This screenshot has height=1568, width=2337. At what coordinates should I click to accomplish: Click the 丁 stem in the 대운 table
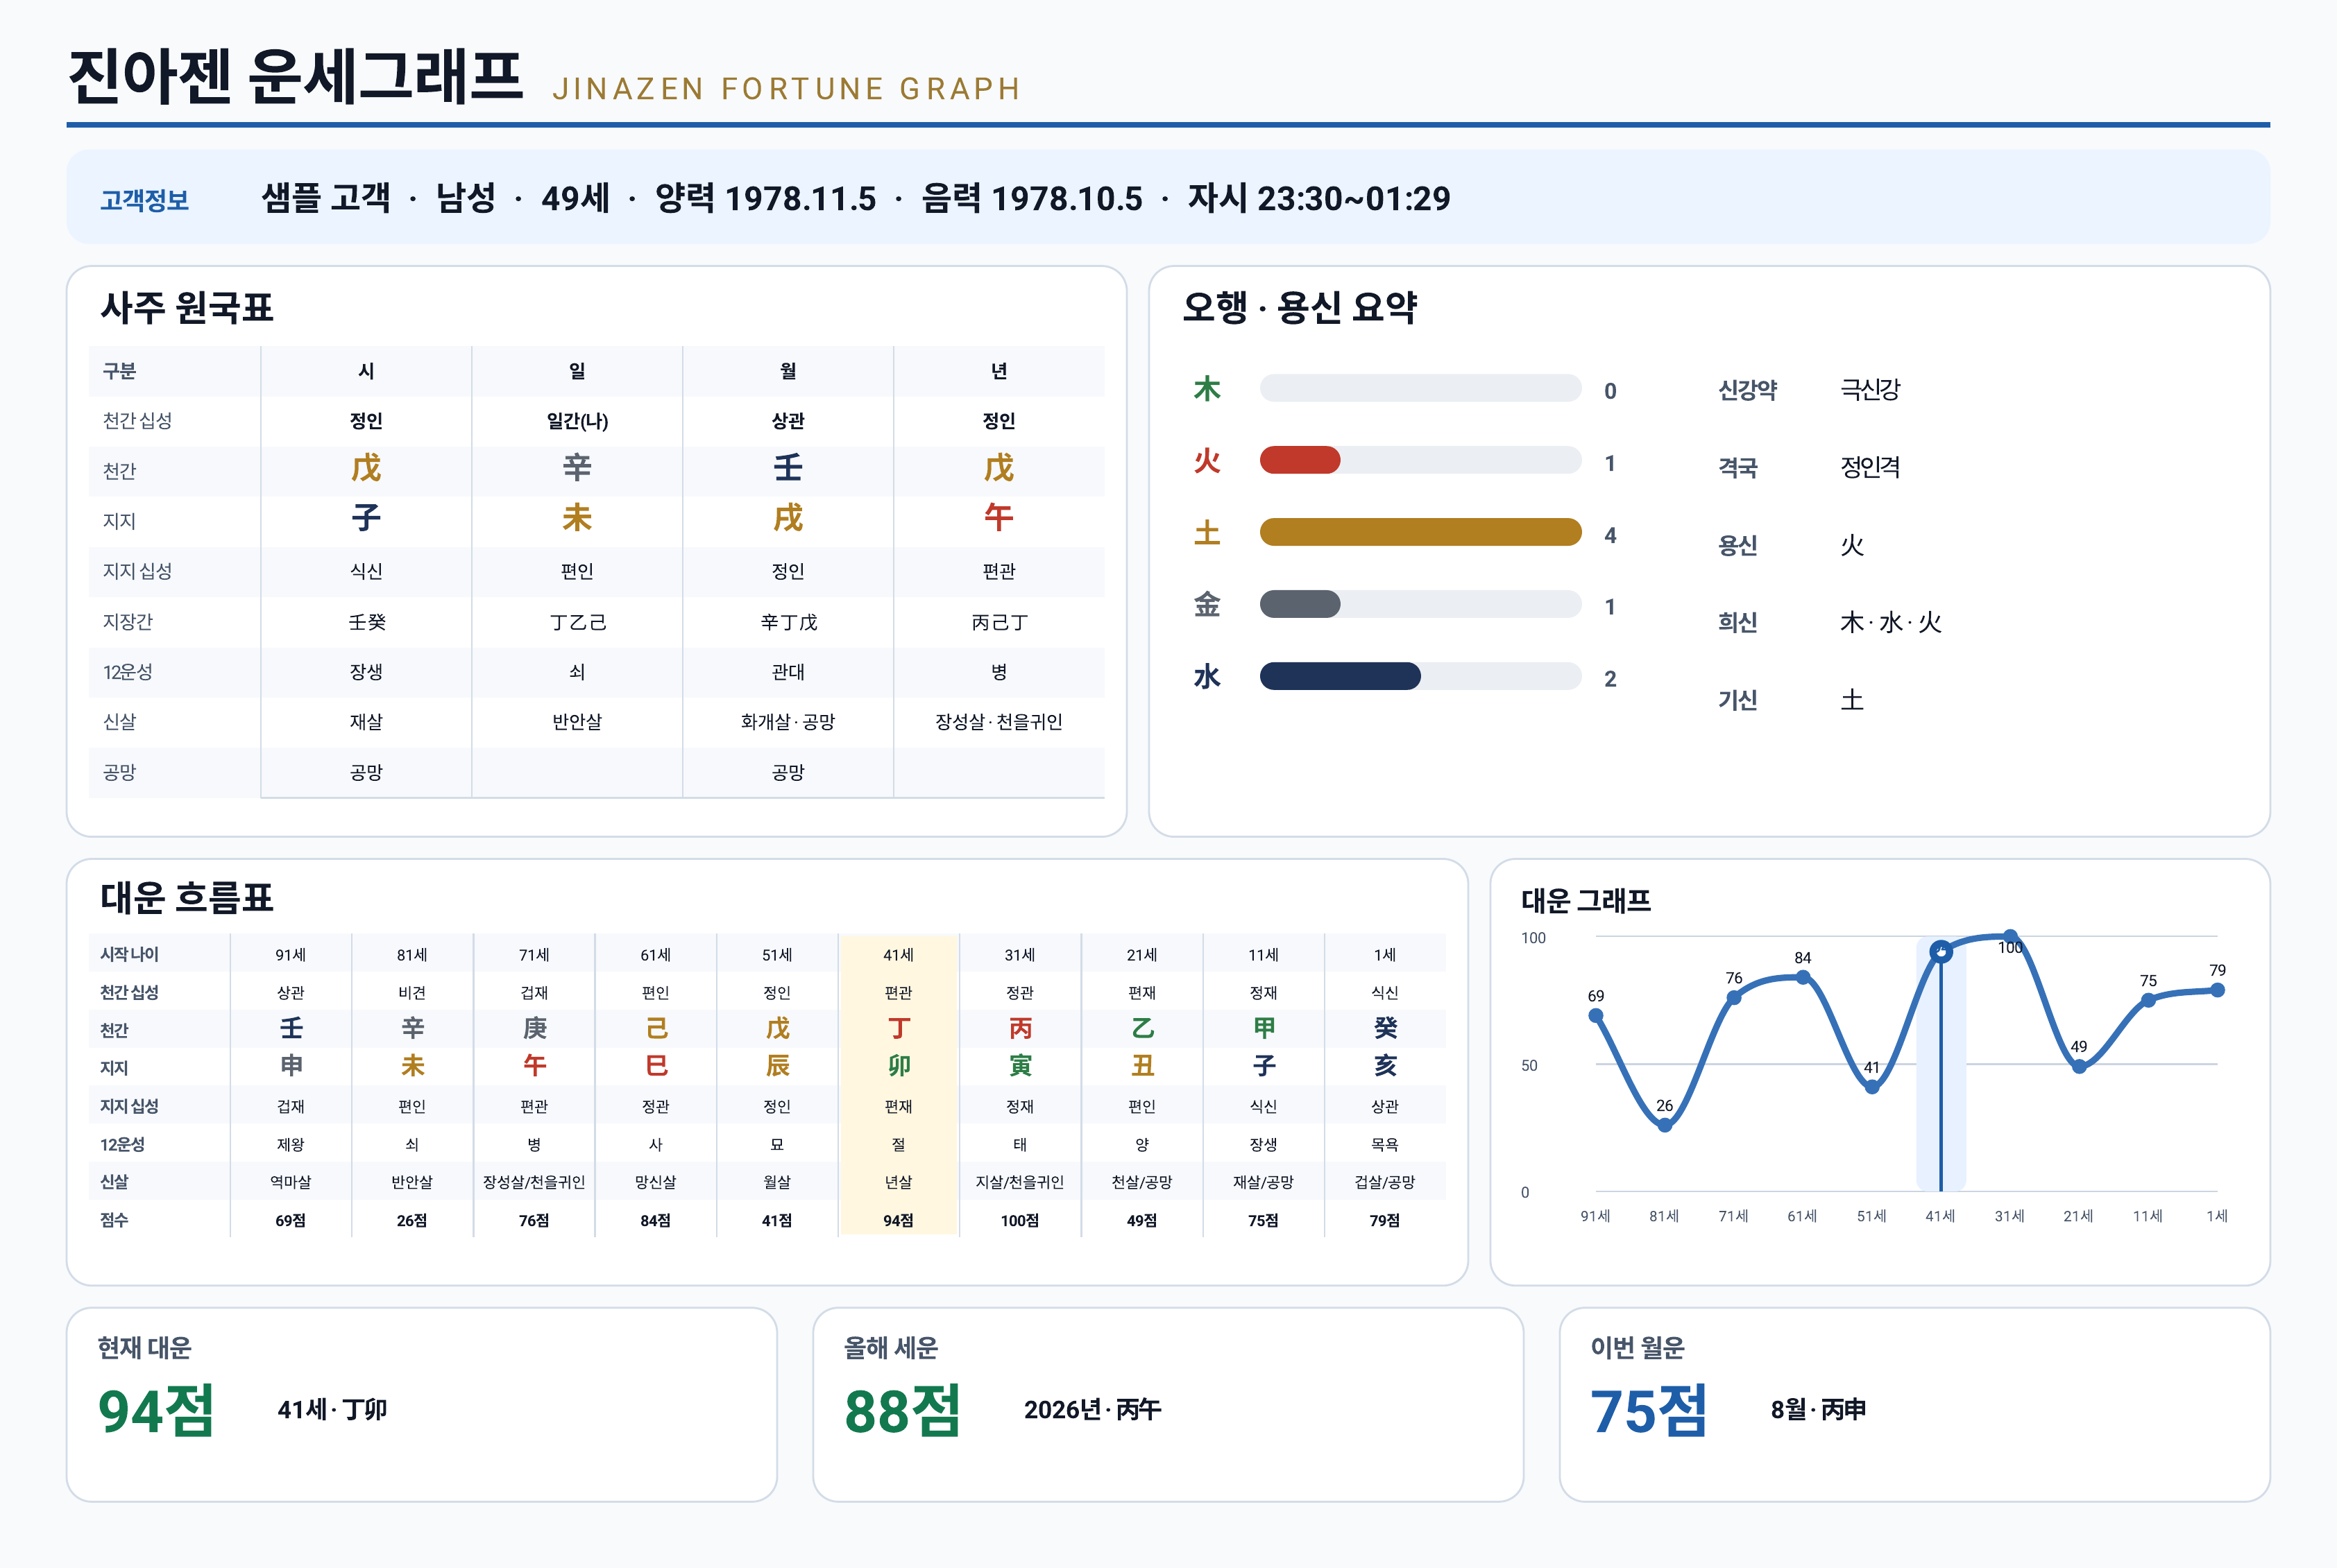(x=899, y=1029)
